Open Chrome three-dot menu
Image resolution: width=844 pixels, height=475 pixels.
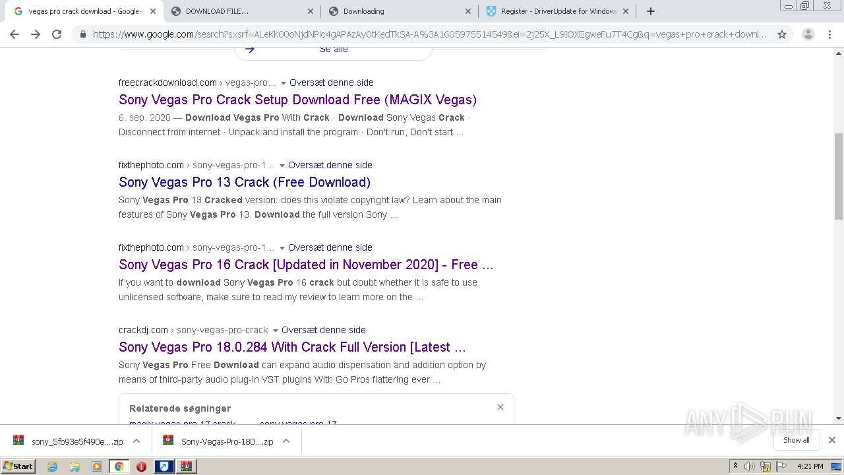click(829, 34)
